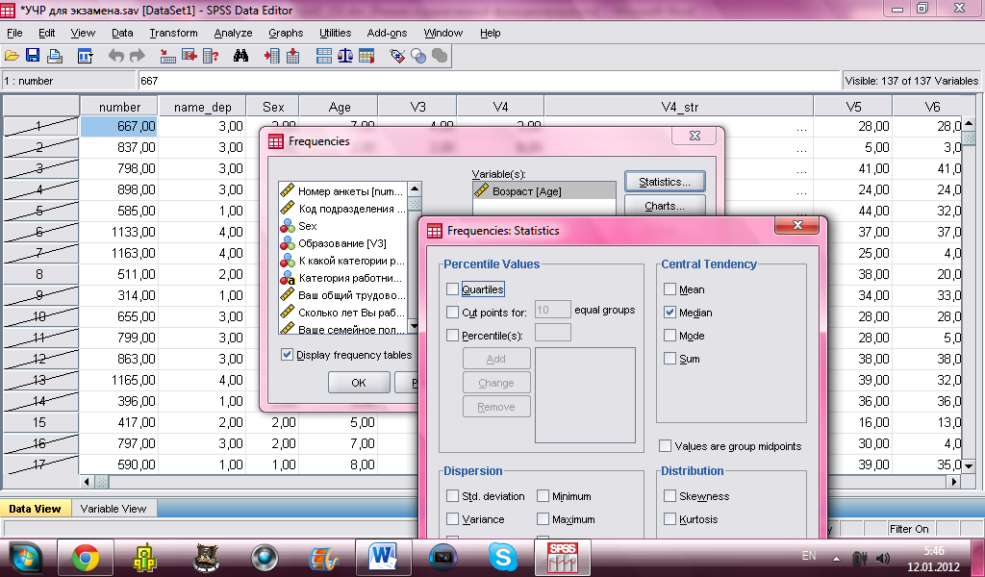
Task: Click the equal groups number field
Action: pos(553,310)
